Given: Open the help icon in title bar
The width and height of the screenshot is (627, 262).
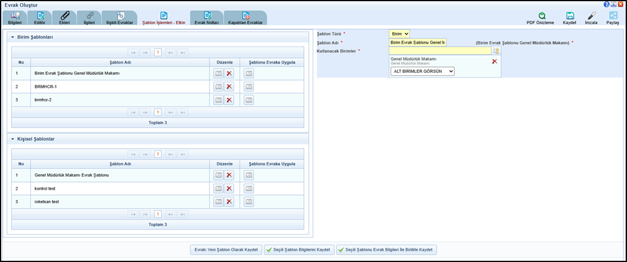Looking at the screenshot, I should click(607, 4).
